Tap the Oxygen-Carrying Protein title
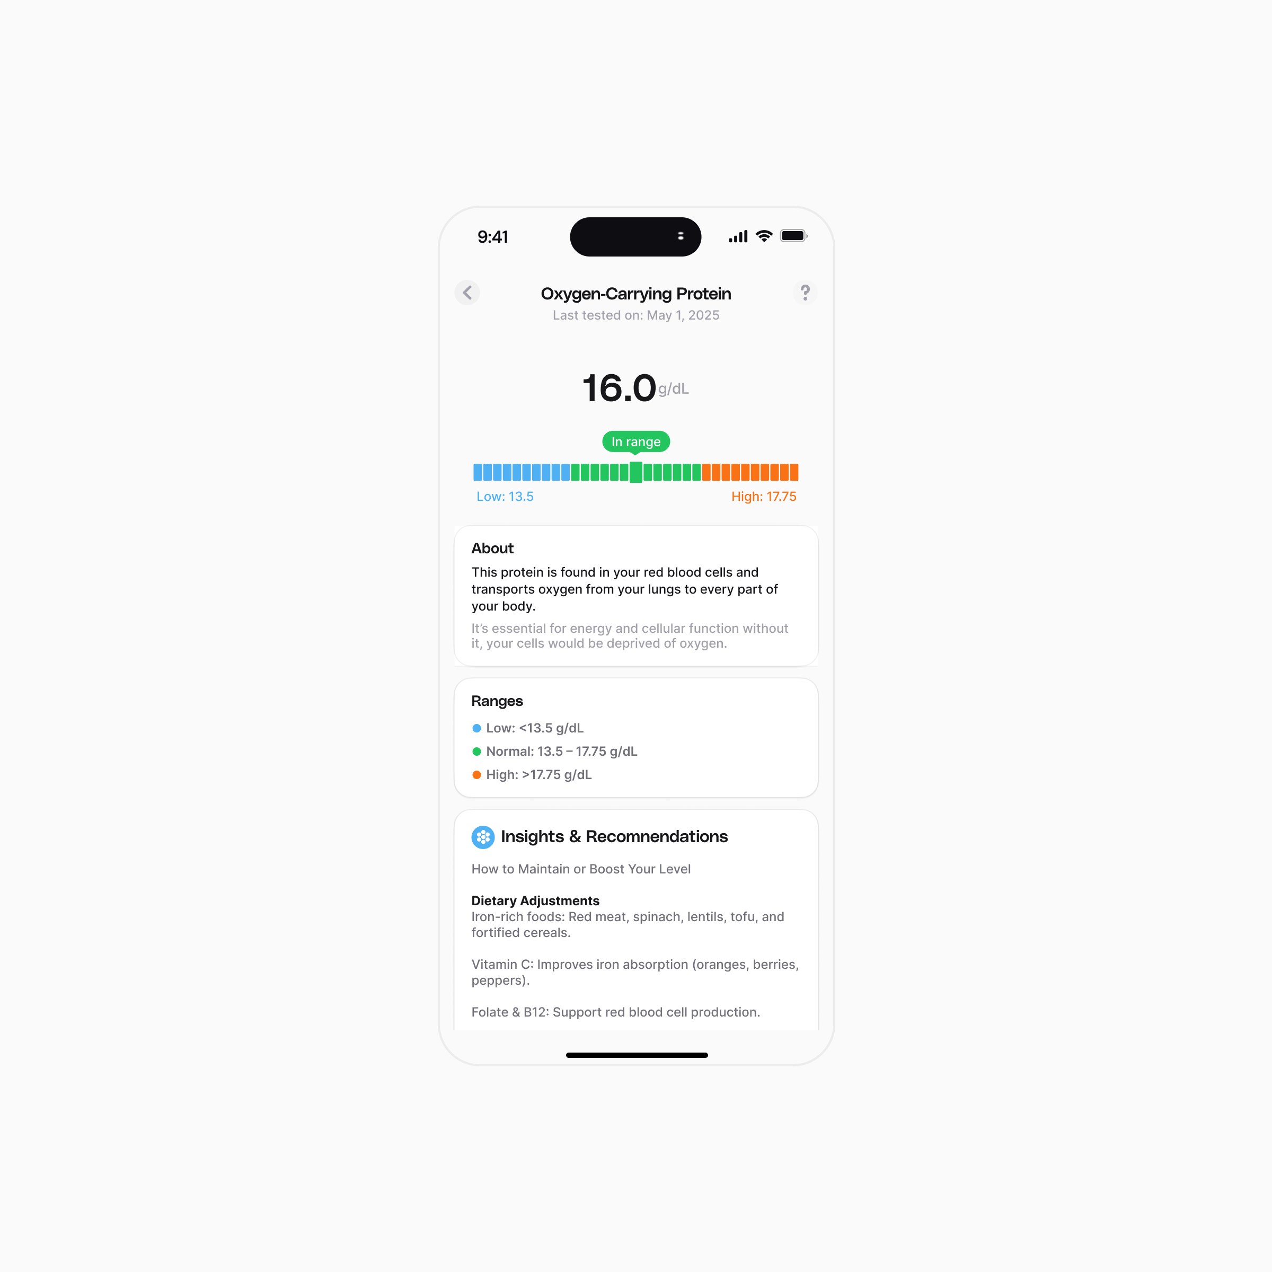 pos(636,294)
